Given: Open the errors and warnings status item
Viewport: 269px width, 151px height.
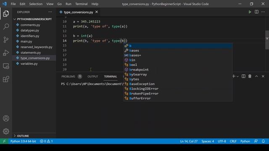Looking at the screenshot, I should click(46, 141).
